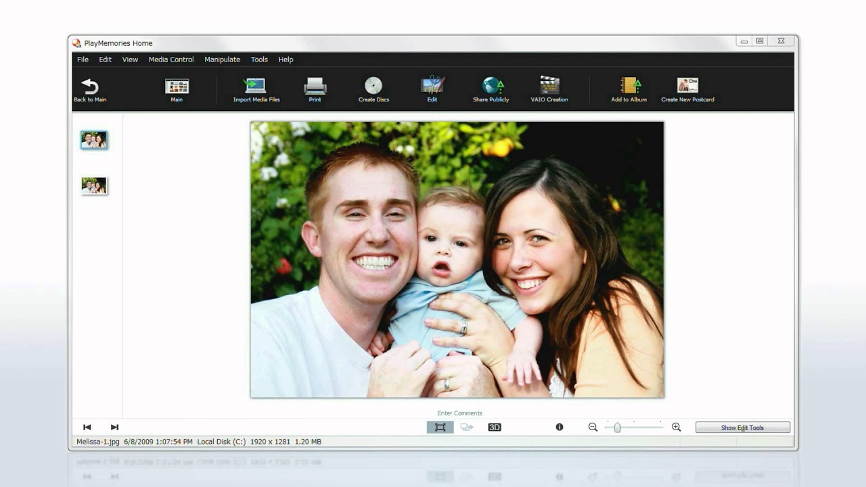This screenshot has height=487, width=866.
Task: Launch VAIO Creation from the toolbar
Action: pos(549,86)
